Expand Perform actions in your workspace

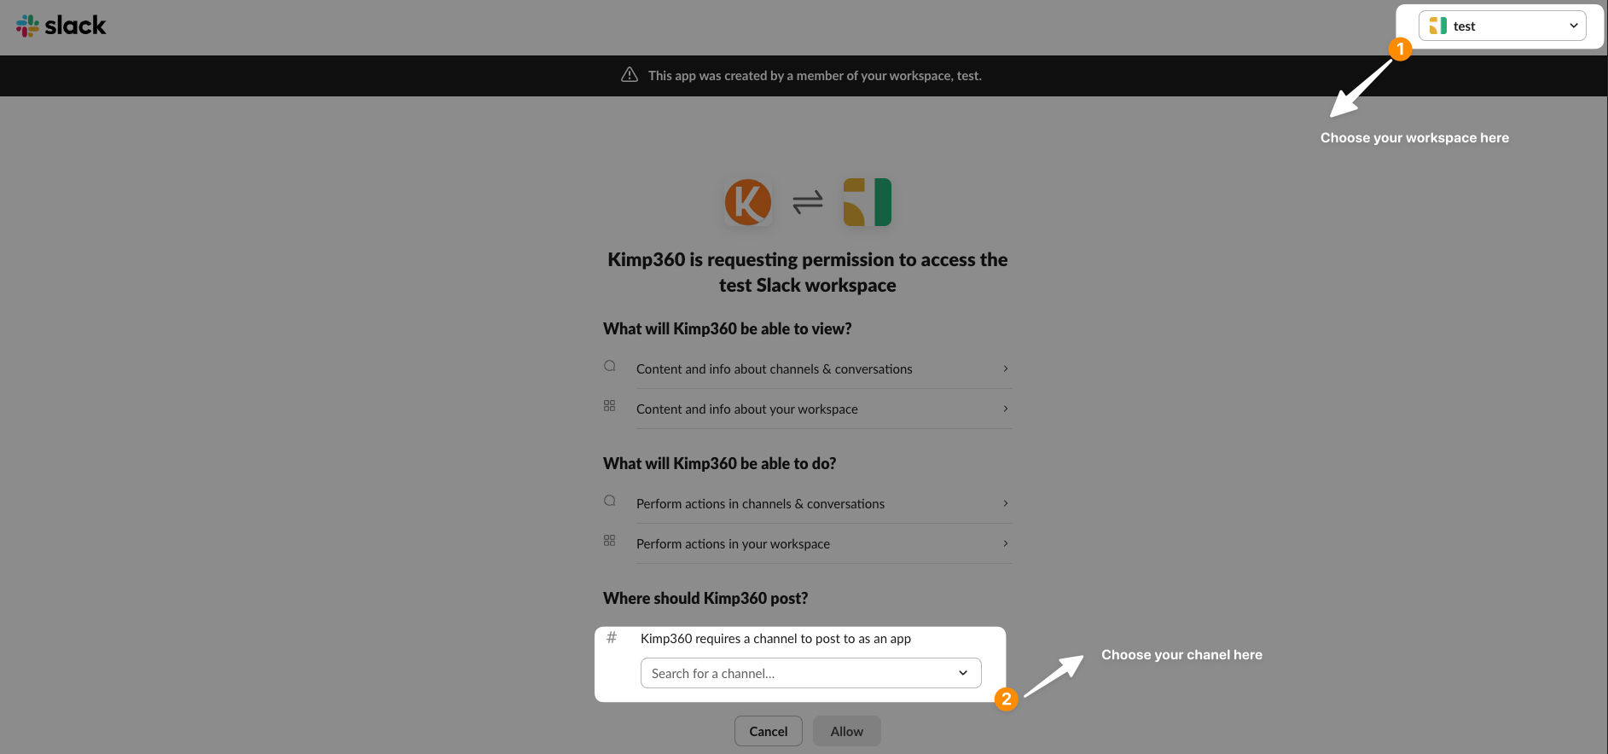1005,543
